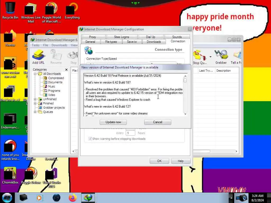This screenshot has height=203, width=271.
Task: Collapse the All Downloads tree node
Action: (35, 74)
